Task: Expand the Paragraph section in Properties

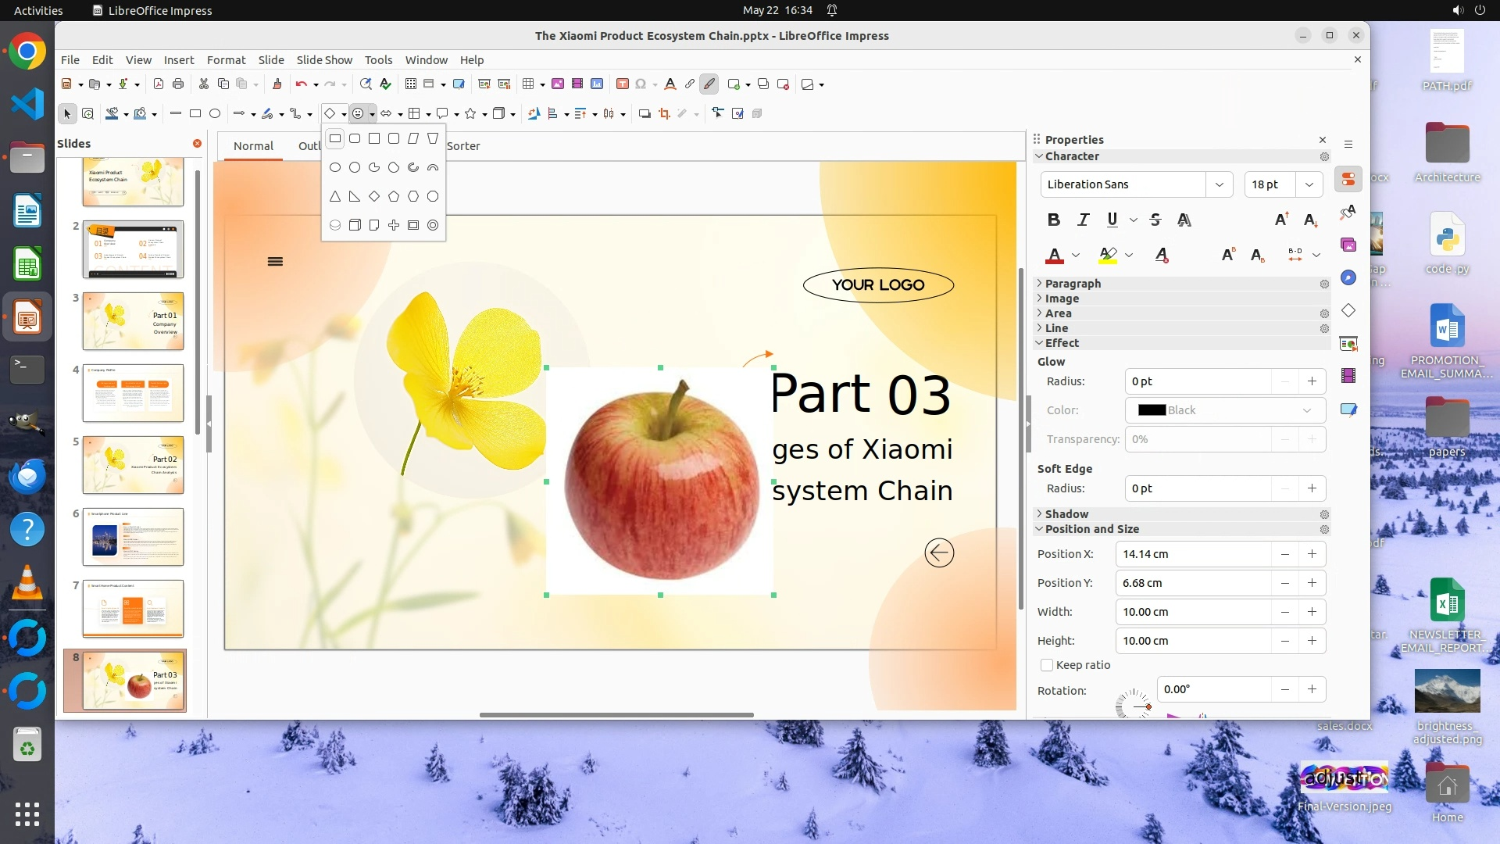Action: [1073, 284]
